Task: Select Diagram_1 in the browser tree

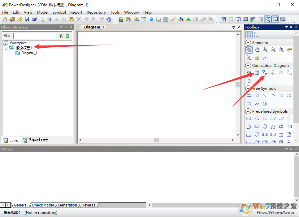Action: [x=29, y=53]
